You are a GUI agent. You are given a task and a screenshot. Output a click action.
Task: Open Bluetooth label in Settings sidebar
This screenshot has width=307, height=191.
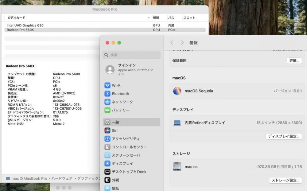pos(120,94)
